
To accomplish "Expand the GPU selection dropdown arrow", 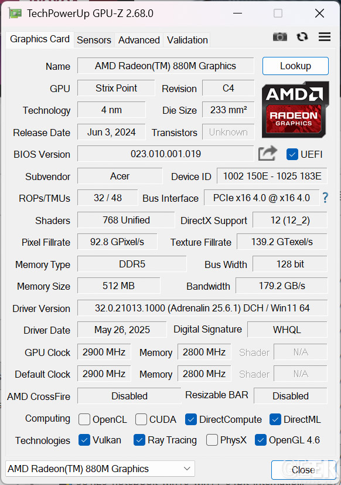I will pos(187,469).
